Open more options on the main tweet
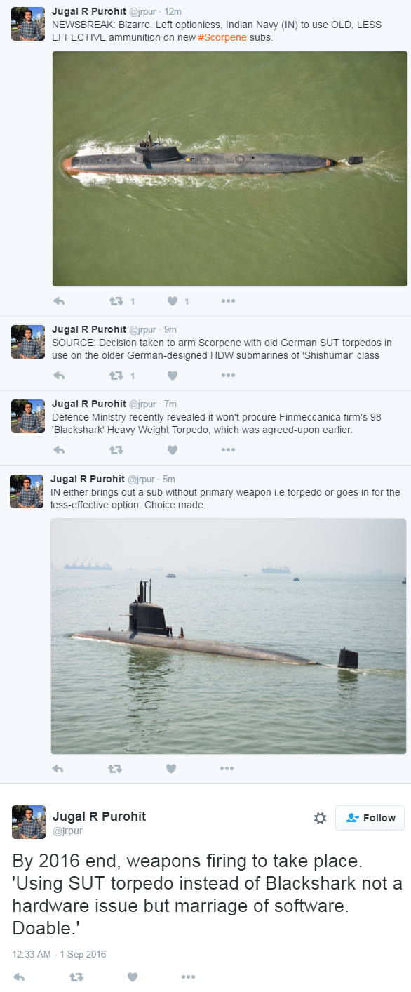 tap(188, 977)
